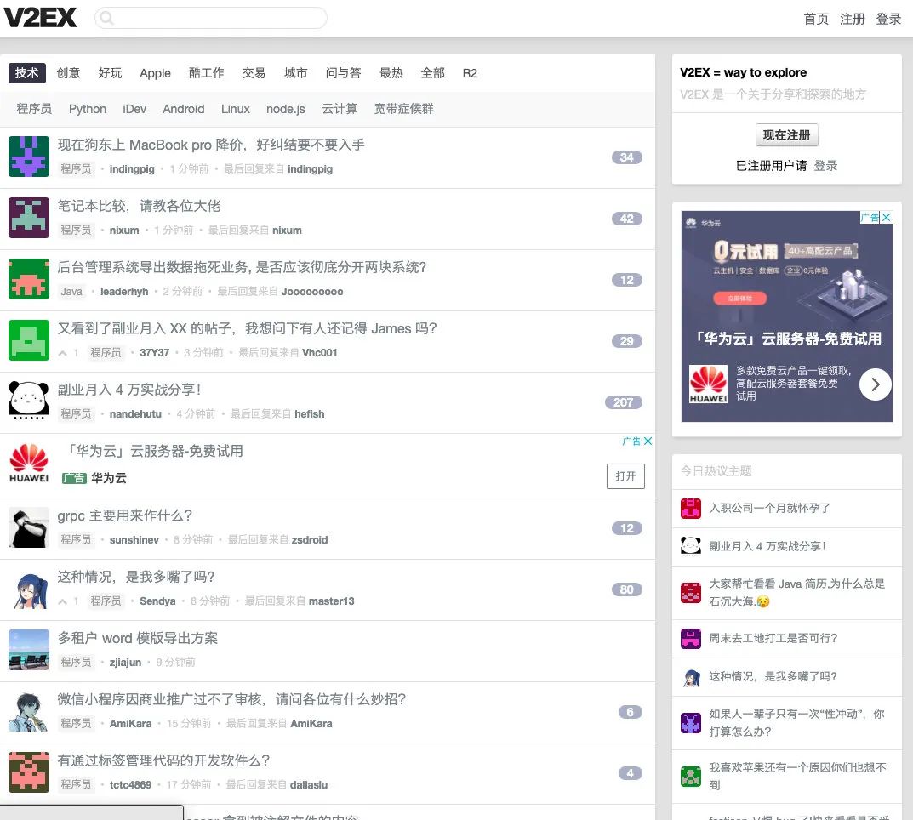Screen dimensions: 913x820
Task: Close the sidebar Huawei ad
Action: 887,217
